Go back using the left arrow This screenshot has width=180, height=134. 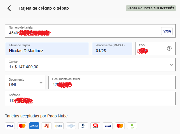pos(9,8)
